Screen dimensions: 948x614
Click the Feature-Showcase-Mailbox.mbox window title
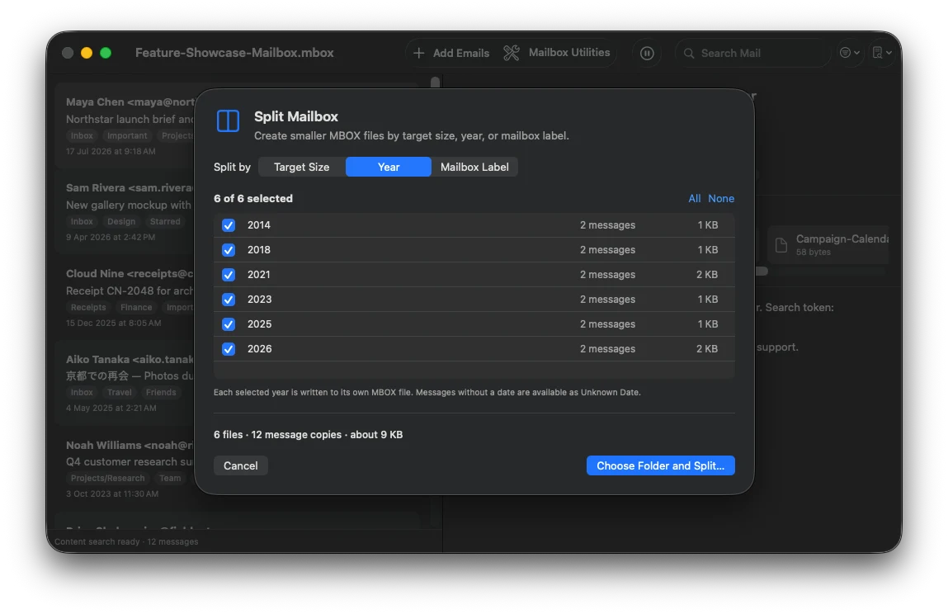(x=234, y=53)
